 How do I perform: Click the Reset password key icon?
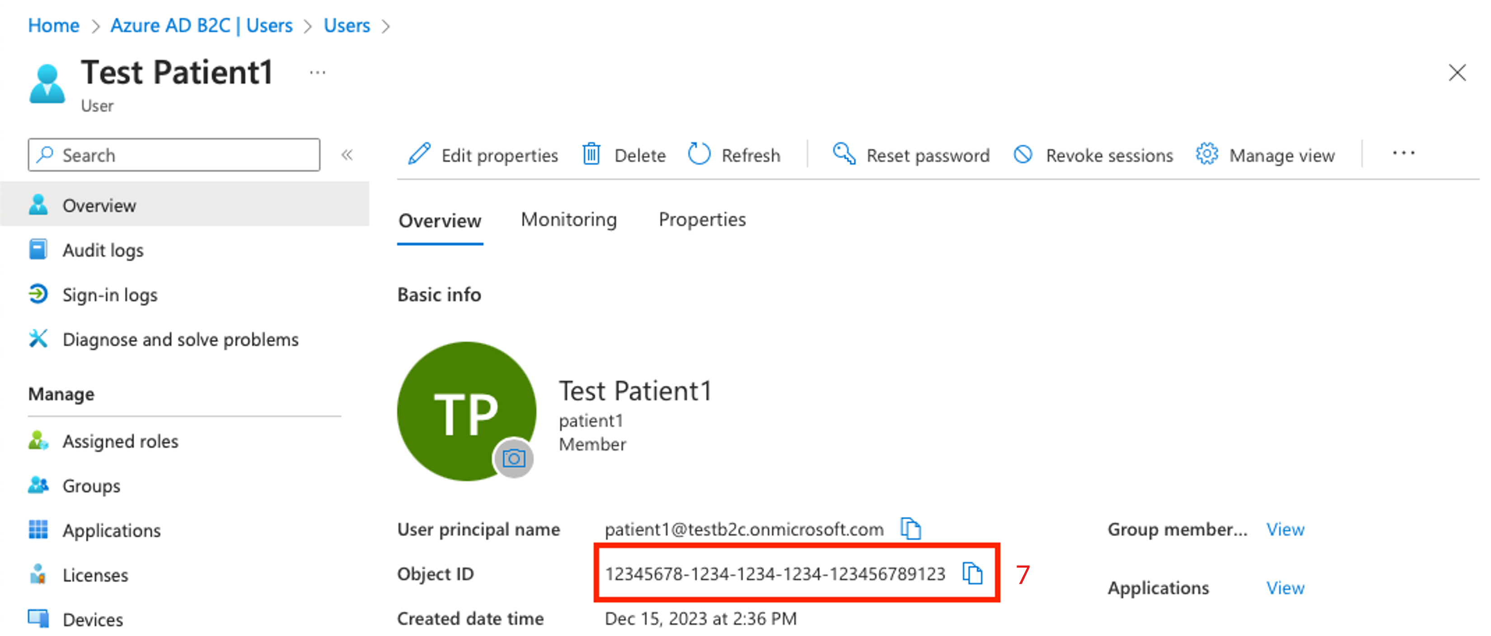[x=839, y=154]
